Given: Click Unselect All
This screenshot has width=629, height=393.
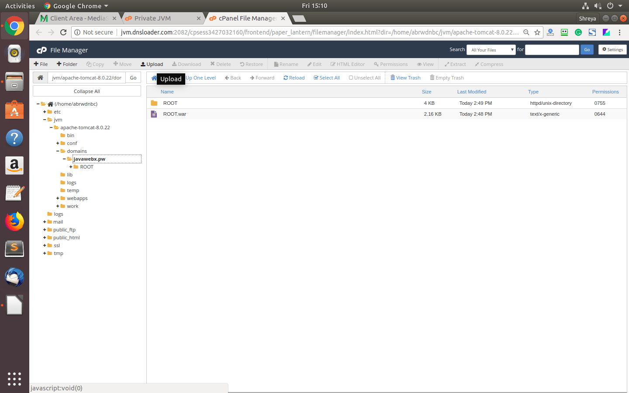Looking at the screenshot, I should [365, 77].
